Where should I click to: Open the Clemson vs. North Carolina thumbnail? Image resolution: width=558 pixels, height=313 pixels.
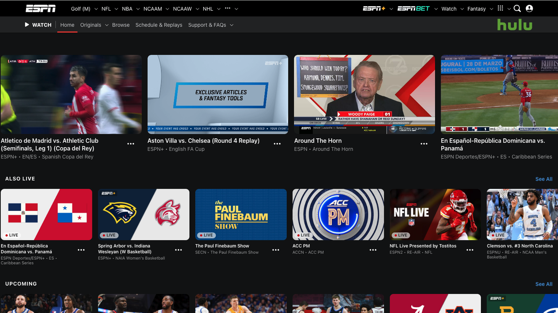pos(522,214)
